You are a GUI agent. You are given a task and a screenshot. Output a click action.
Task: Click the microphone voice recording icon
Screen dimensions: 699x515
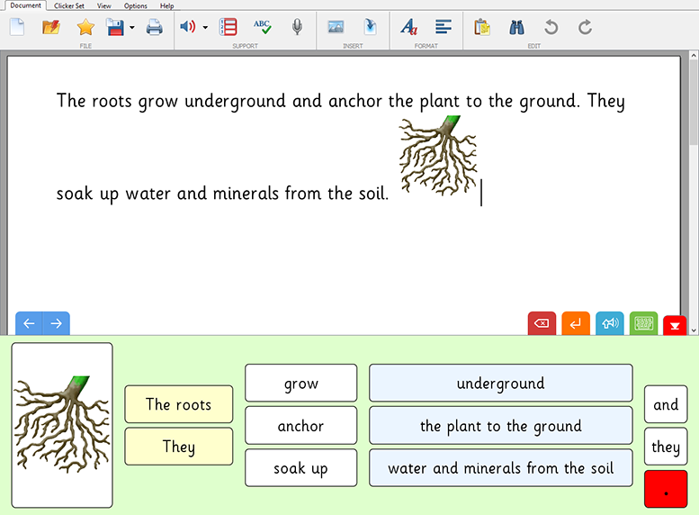pos(297,27)
